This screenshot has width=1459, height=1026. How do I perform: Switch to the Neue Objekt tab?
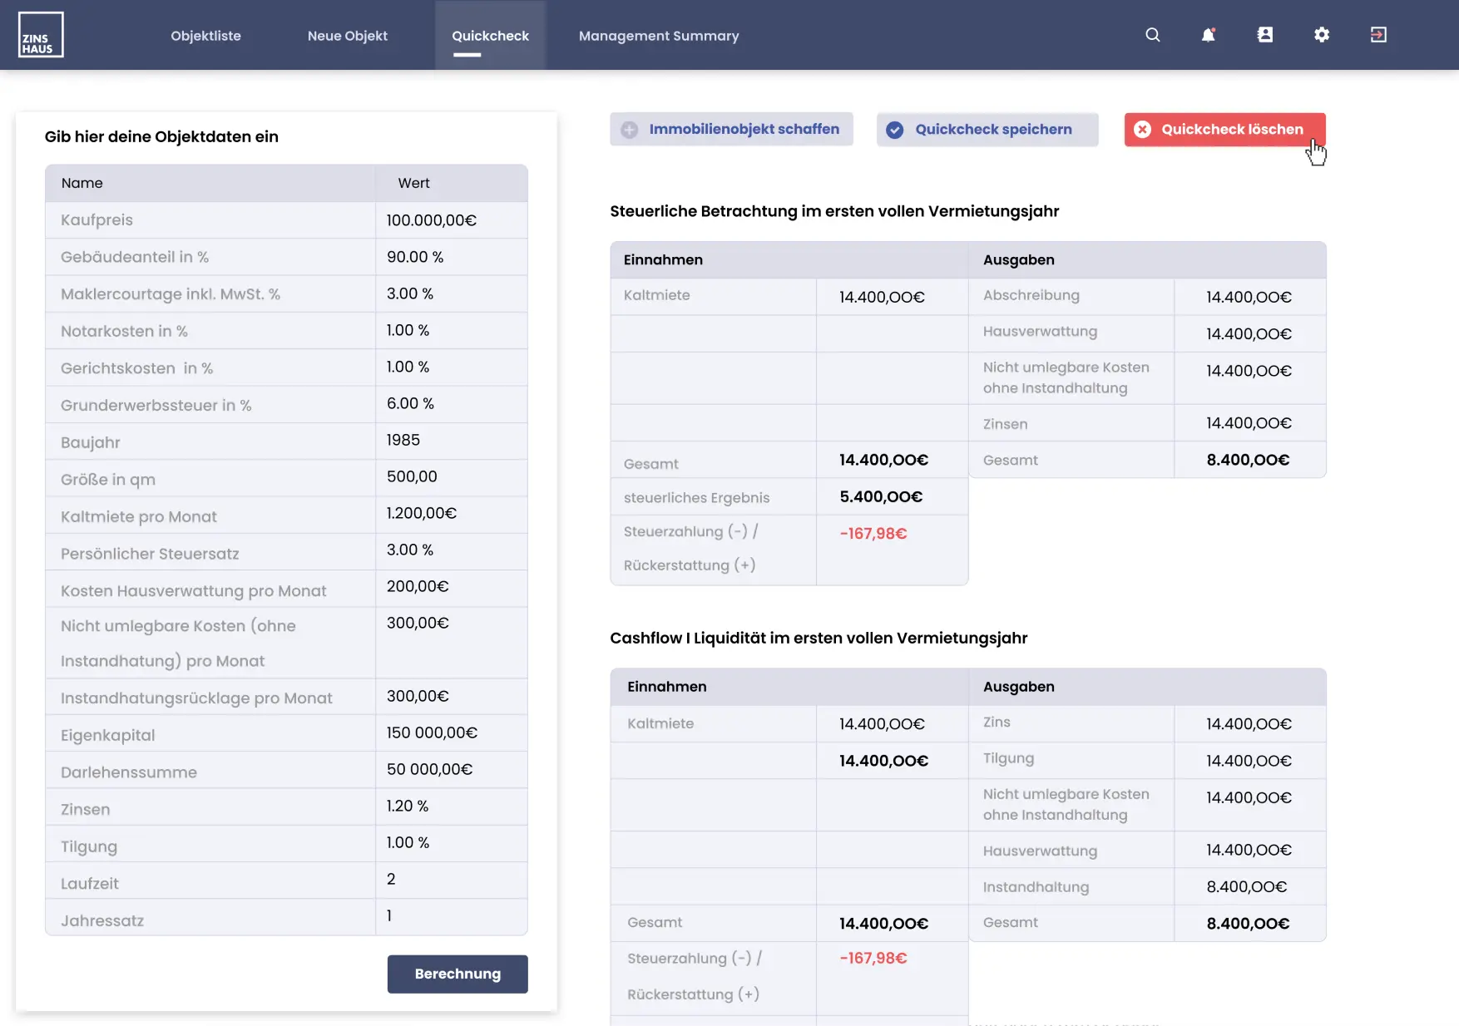[347, 35]
